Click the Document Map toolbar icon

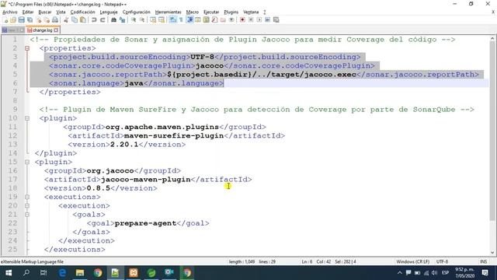(206, 19)
